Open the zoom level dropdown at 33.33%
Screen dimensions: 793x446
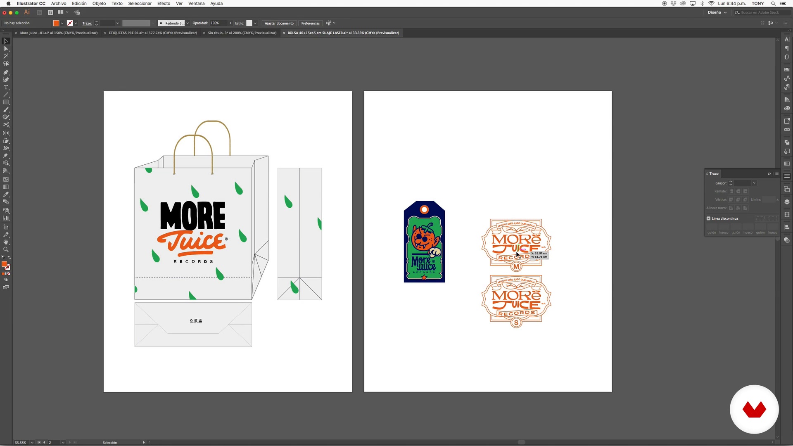[x=32, y=442]
